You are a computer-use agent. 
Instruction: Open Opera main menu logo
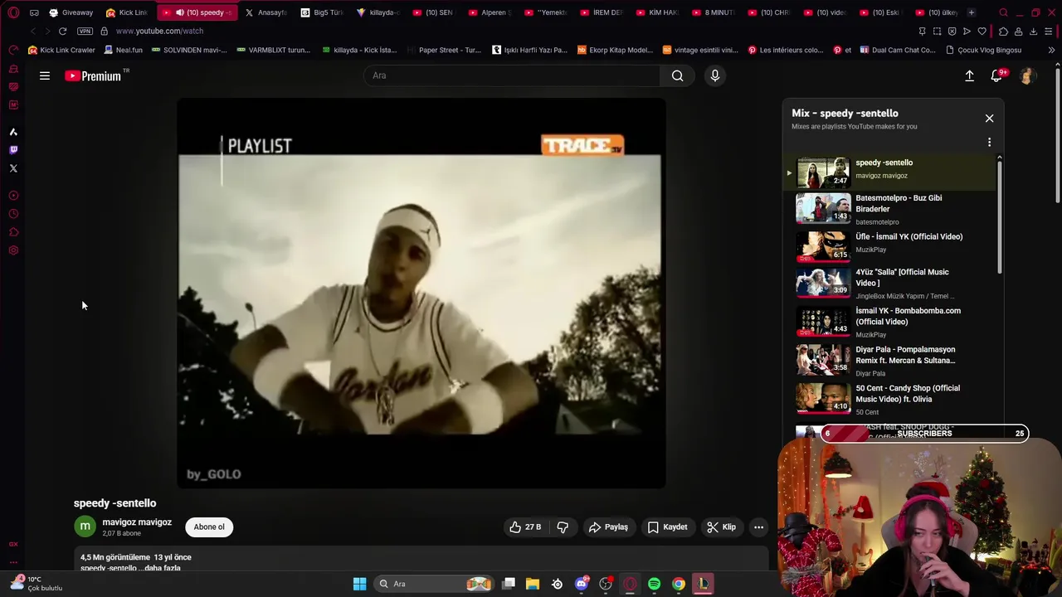[x=13, y=12]
